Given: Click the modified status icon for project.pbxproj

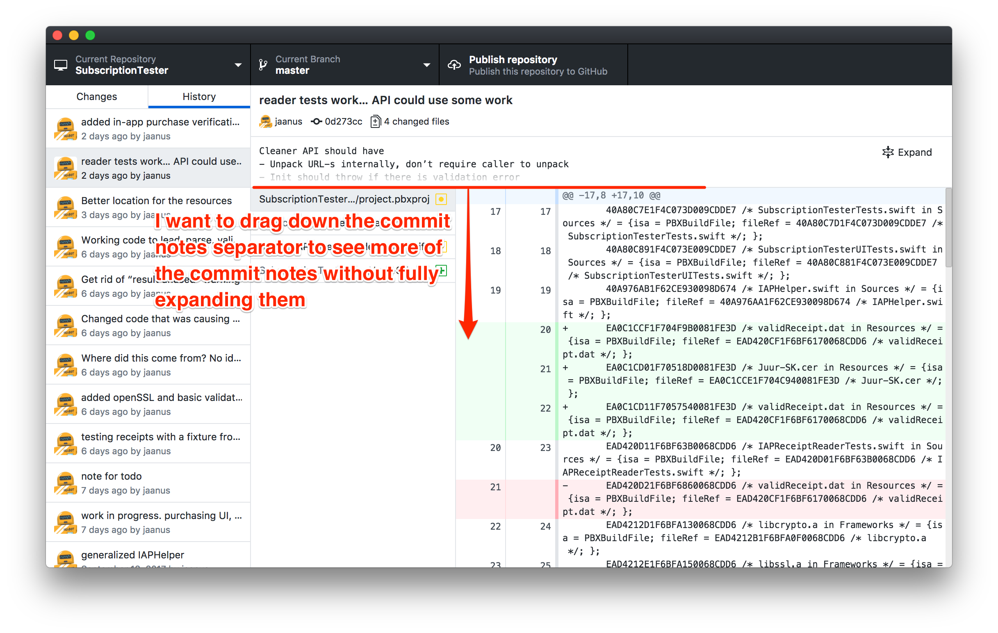Looking at the screenshot, I should 441,199.
